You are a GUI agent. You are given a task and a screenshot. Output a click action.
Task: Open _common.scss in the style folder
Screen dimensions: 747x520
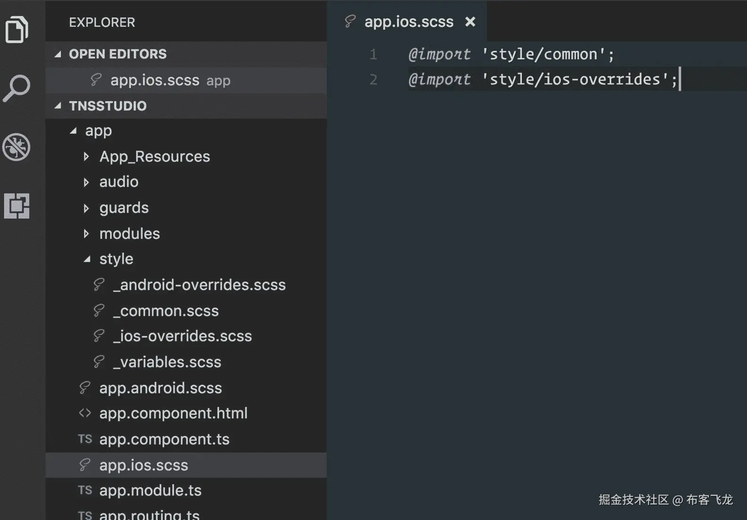coord(166,311)
